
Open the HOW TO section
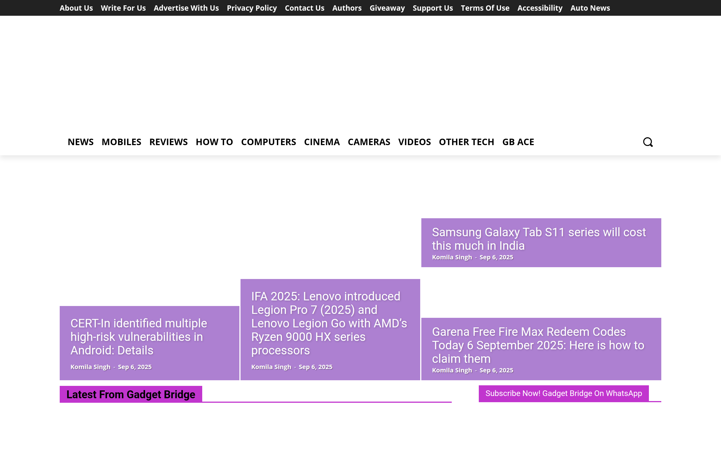tap(214, 142)
